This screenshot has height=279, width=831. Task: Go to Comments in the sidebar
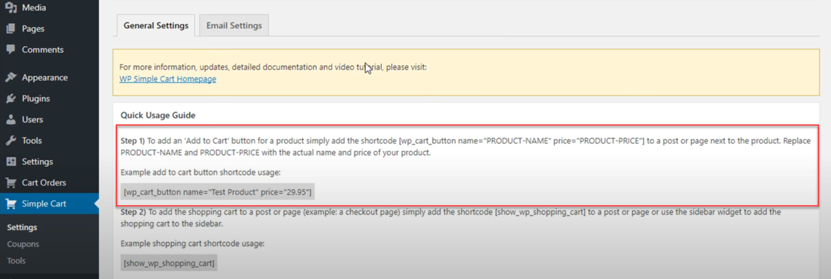pyautogui.click(x=43, y=50)
